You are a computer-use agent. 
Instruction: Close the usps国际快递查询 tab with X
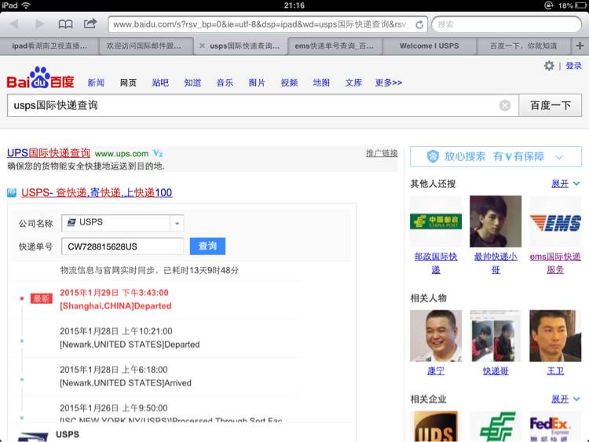(x=202, y=46)
